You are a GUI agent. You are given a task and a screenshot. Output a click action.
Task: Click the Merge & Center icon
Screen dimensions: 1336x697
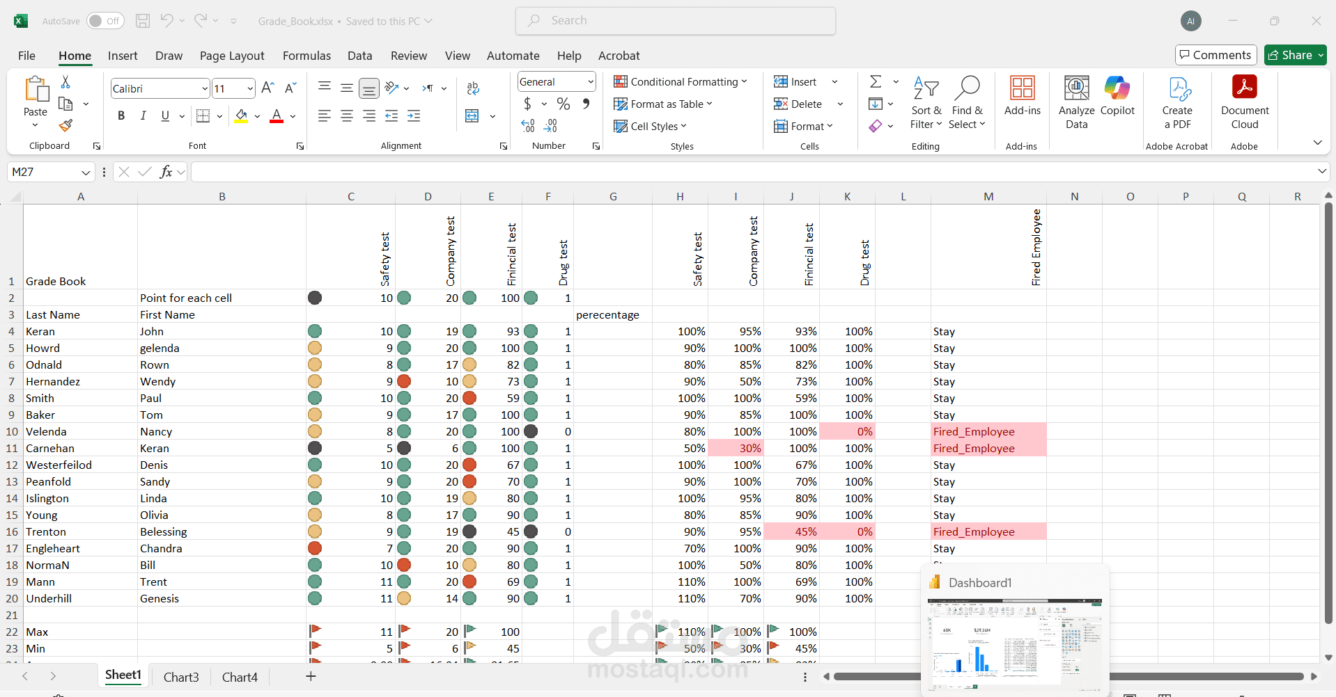pos(472,116)
